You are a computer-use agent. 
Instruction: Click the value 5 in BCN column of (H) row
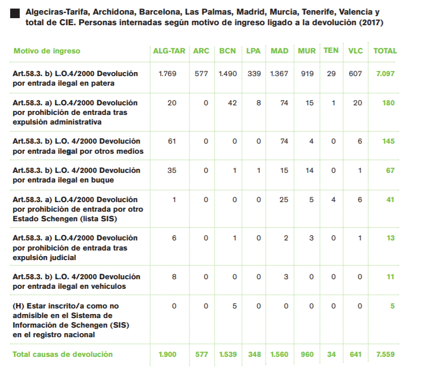(x=235, y=306)
